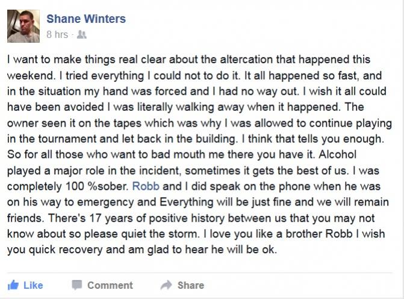Image resolution: width=404 pixels, height=299 pixels.
Task: Click the Share arrow icon
Action: (166, 285)
